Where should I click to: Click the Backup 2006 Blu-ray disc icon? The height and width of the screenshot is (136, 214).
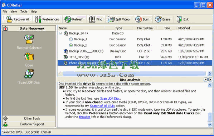click(66, 51)
